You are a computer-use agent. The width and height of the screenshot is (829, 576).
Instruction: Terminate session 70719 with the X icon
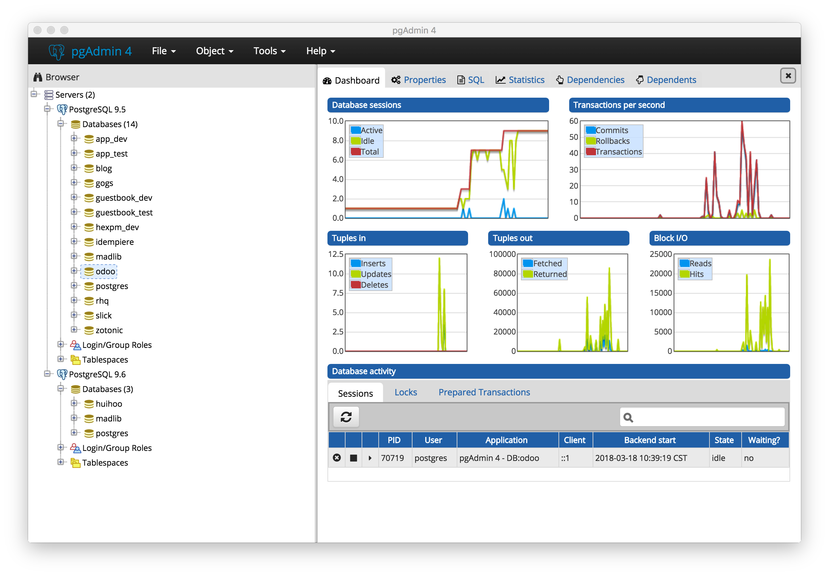pos(336,458)
